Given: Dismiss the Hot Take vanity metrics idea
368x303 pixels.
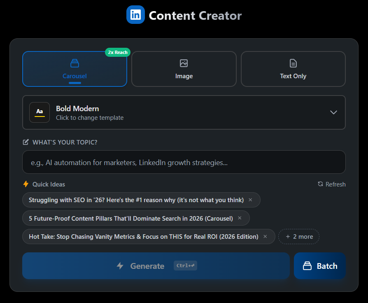Looking at the screenshot, I should [265, 236].
